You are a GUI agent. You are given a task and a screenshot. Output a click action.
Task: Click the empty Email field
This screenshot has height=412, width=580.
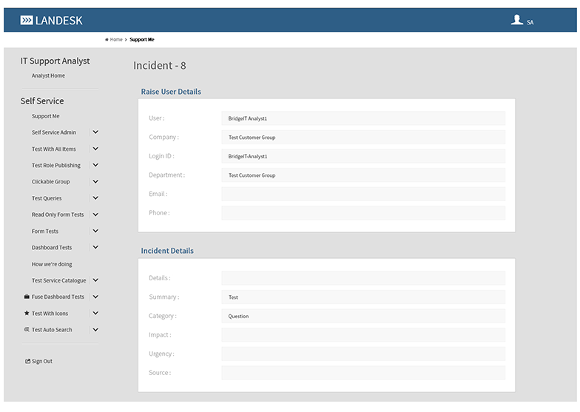[362, 194]
